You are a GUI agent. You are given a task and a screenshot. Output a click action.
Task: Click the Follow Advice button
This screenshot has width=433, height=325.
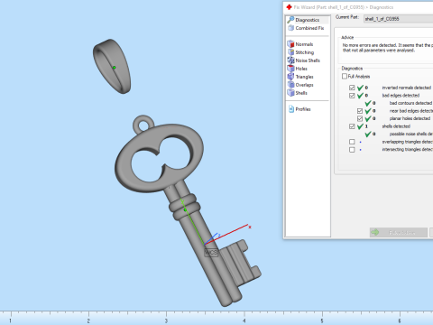pos(399,232)
